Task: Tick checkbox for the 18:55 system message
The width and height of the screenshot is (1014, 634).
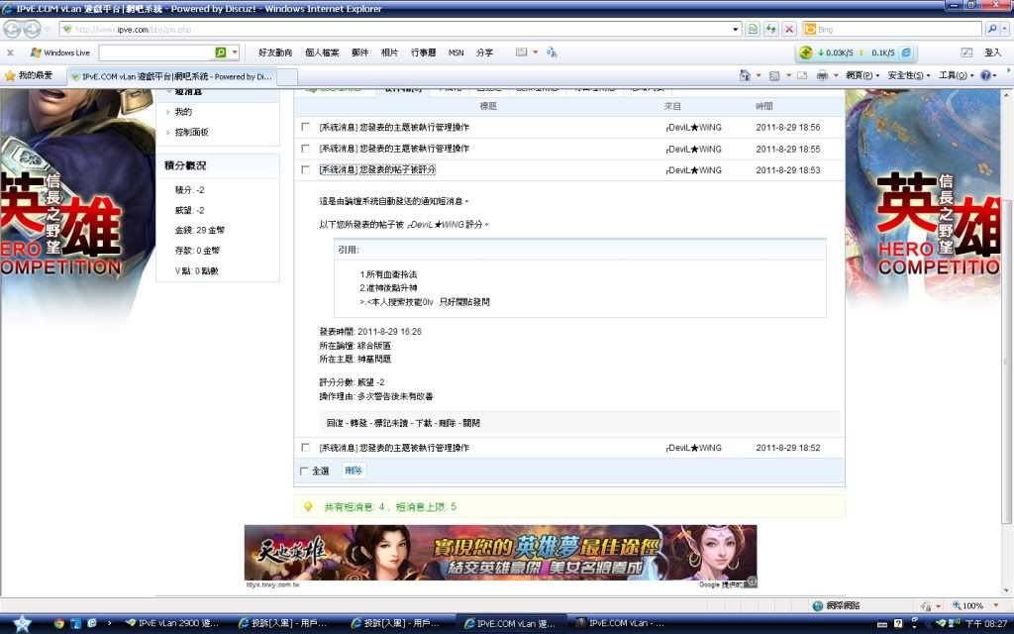Action: point(305,149)
